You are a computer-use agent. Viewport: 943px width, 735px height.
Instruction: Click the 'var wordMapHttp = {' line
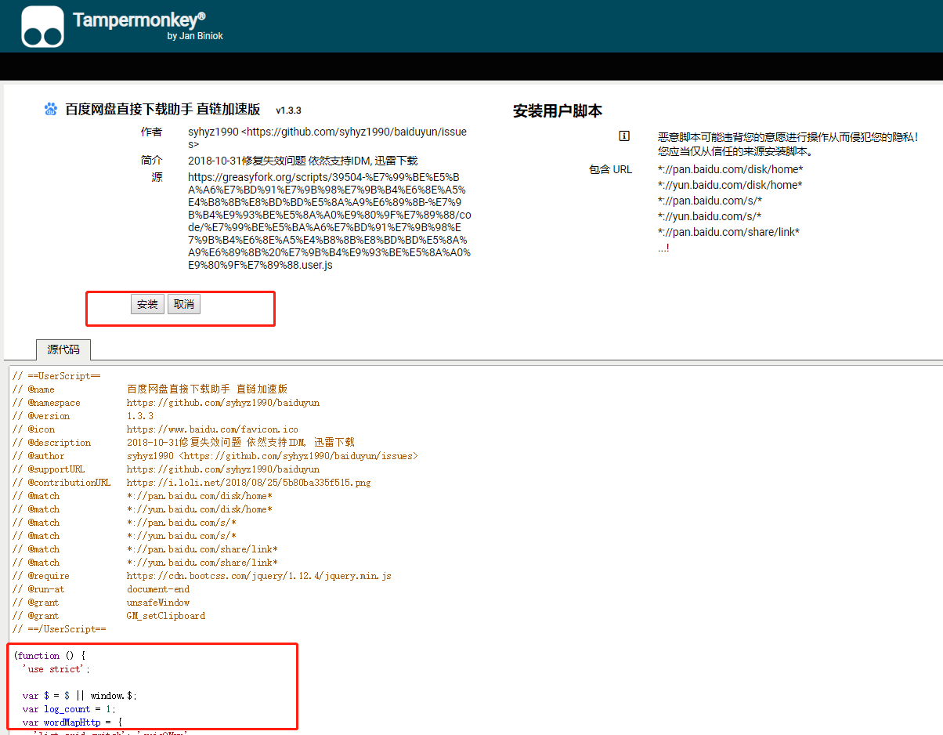[72, 722]
